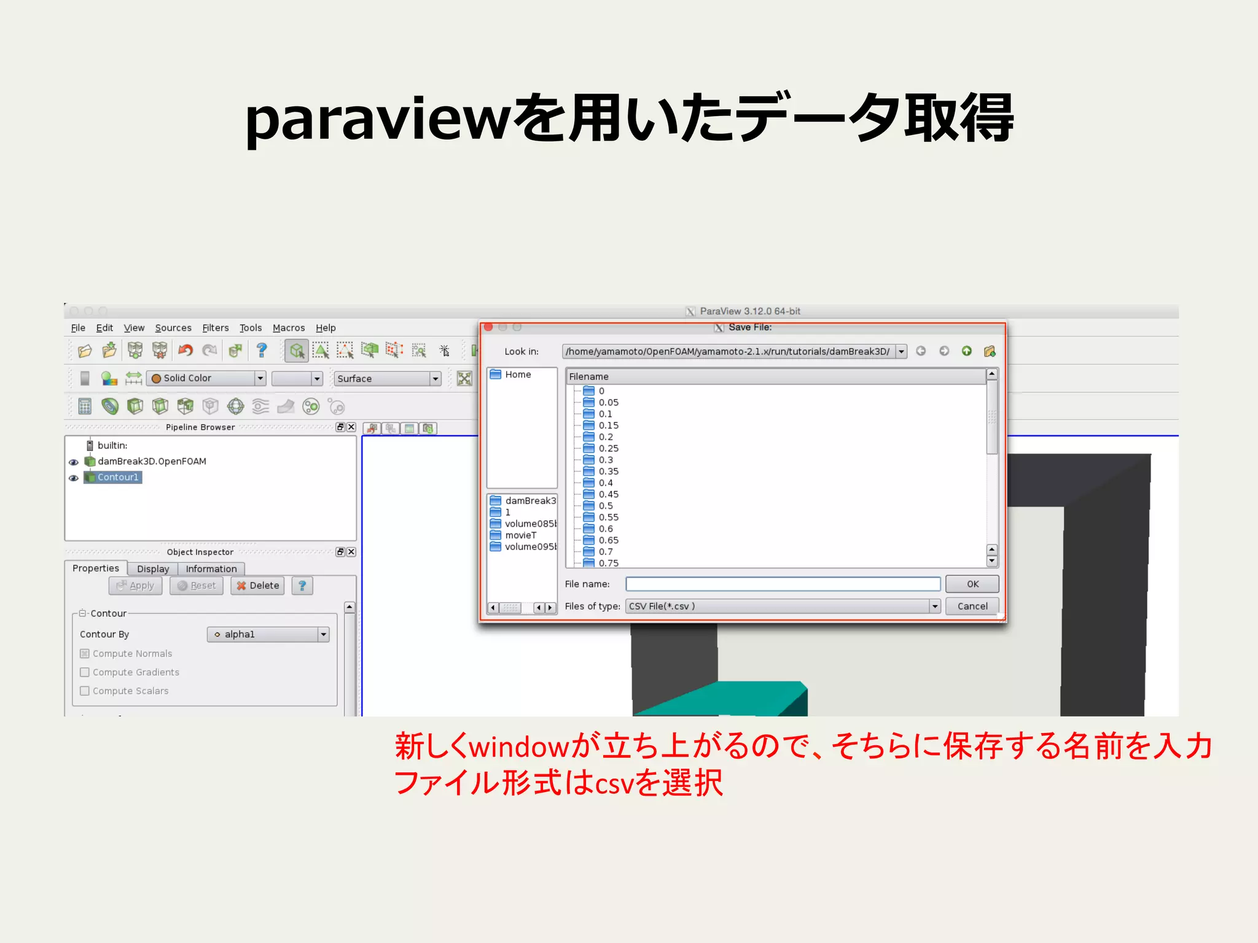Click the Create New Folder icon in Save File
The image size is (1258, 943).
[x=990, y=351]
